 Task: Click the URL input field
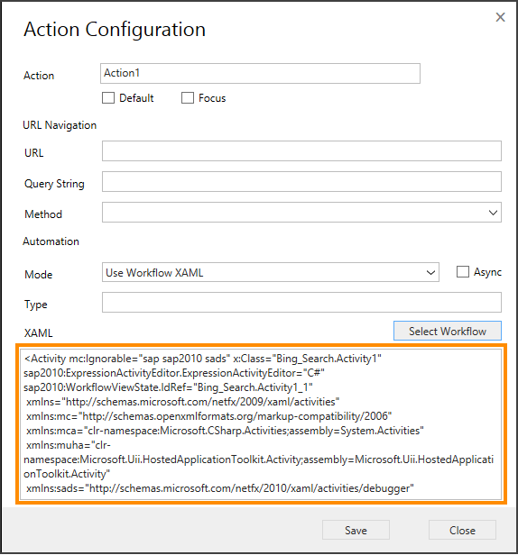tap(301, 151)
